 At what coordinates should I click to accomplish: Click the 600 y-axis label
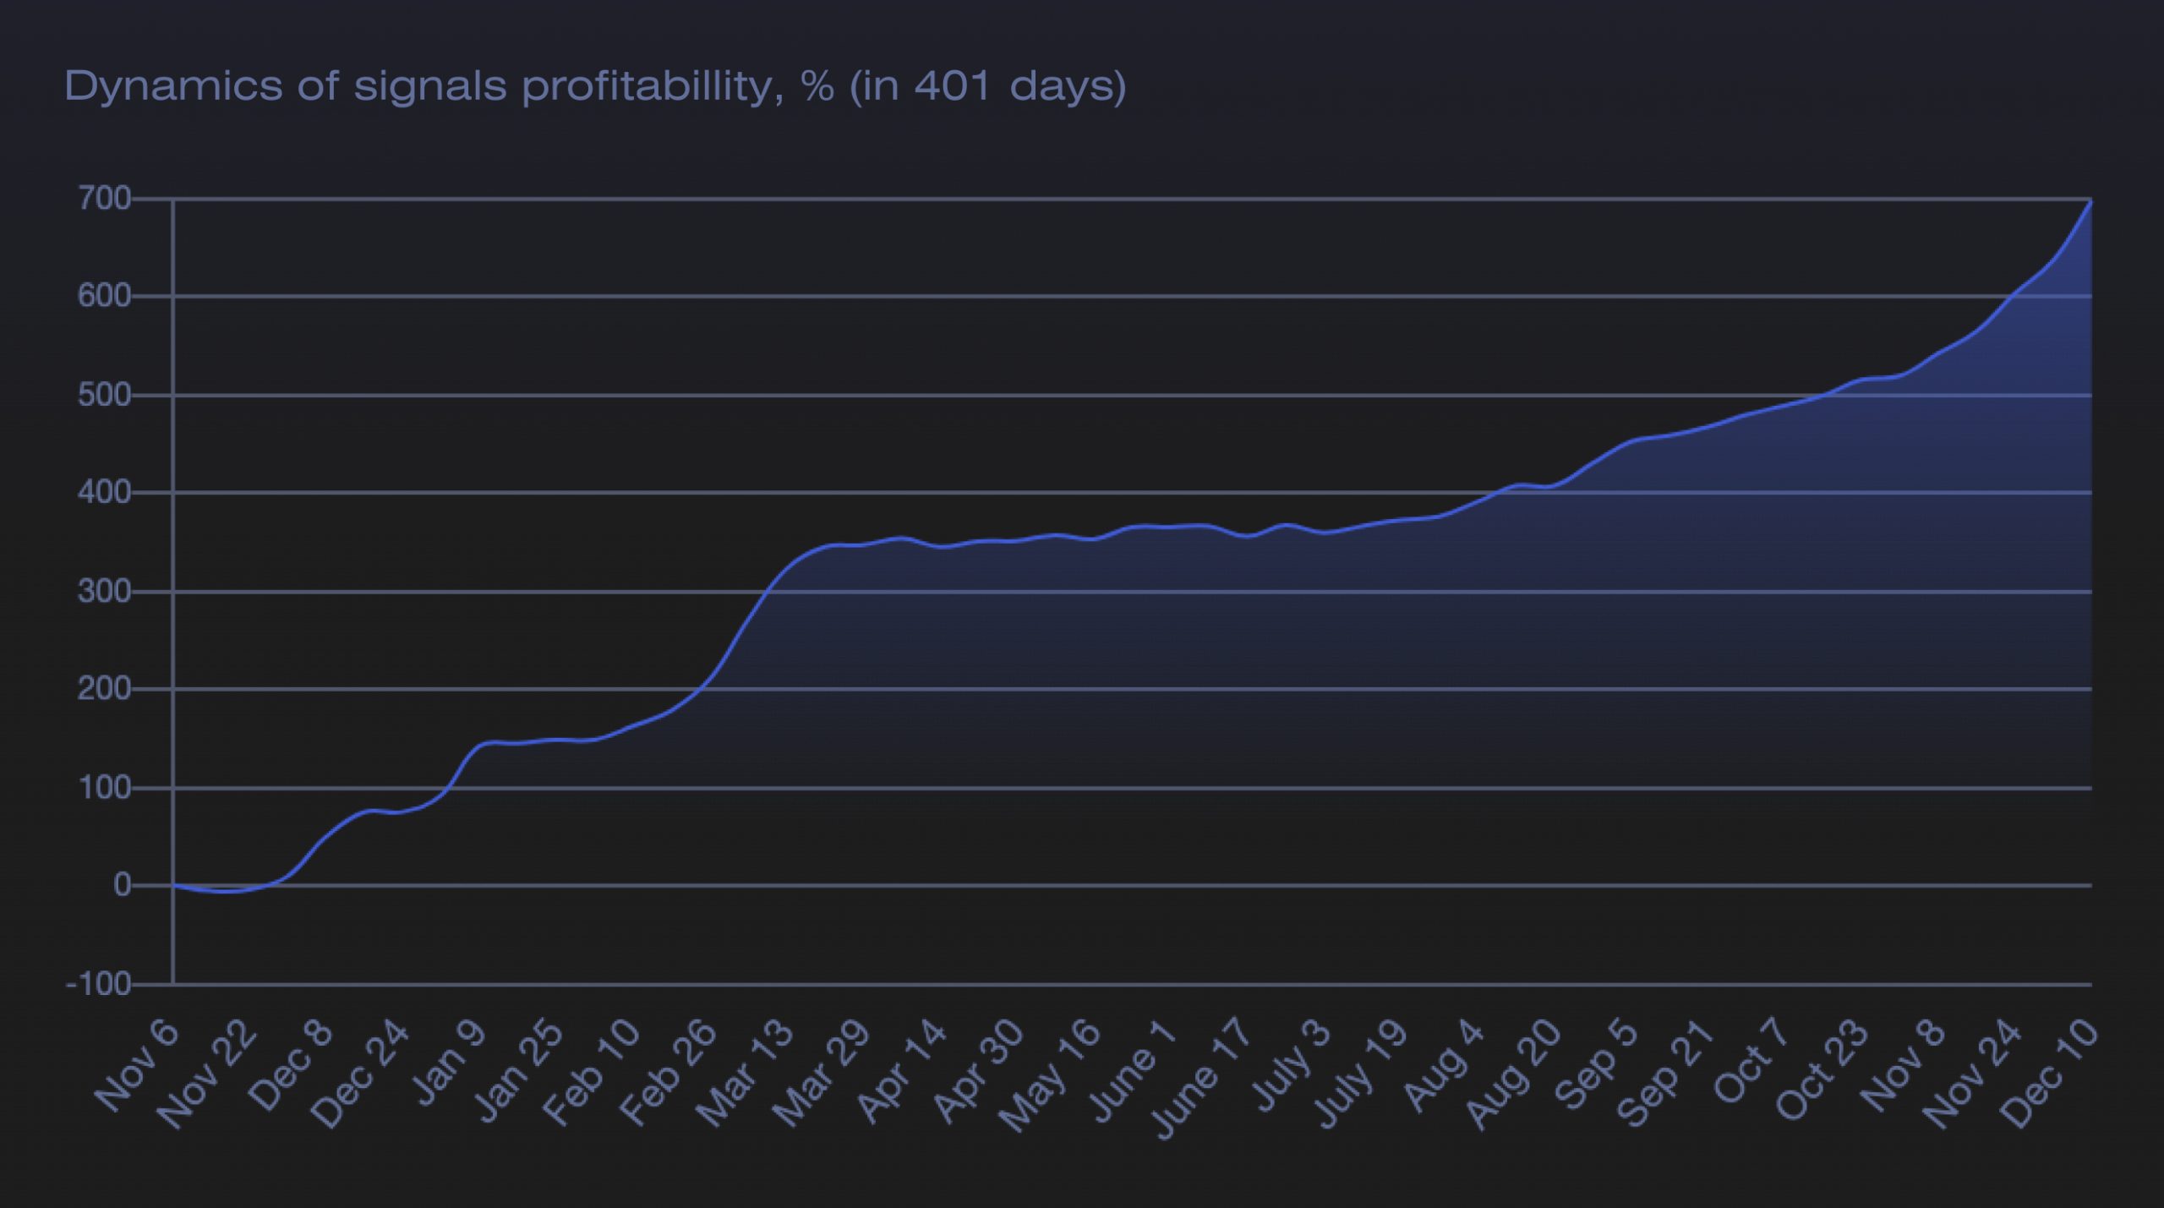tap(104, 297)
